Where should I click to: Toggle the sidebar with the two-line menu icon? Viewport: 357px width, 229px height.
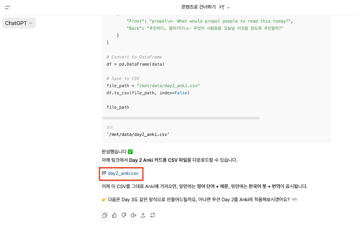pos(8,8)
